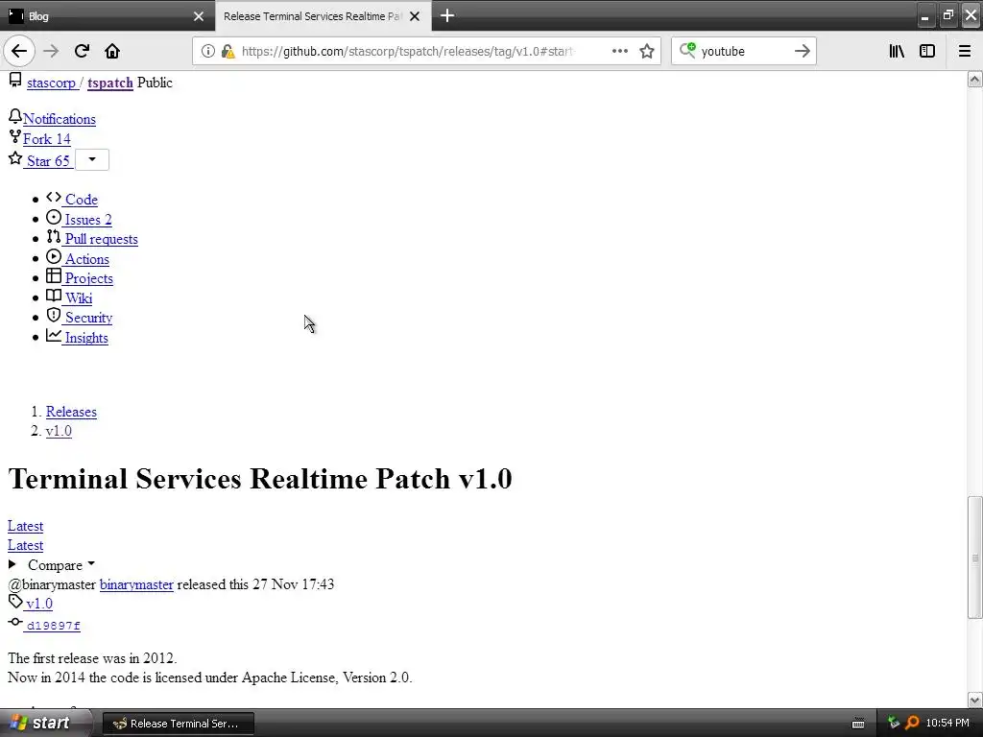Open the tspatch repository link
The image size is (983, 737).
coord(109,83)
